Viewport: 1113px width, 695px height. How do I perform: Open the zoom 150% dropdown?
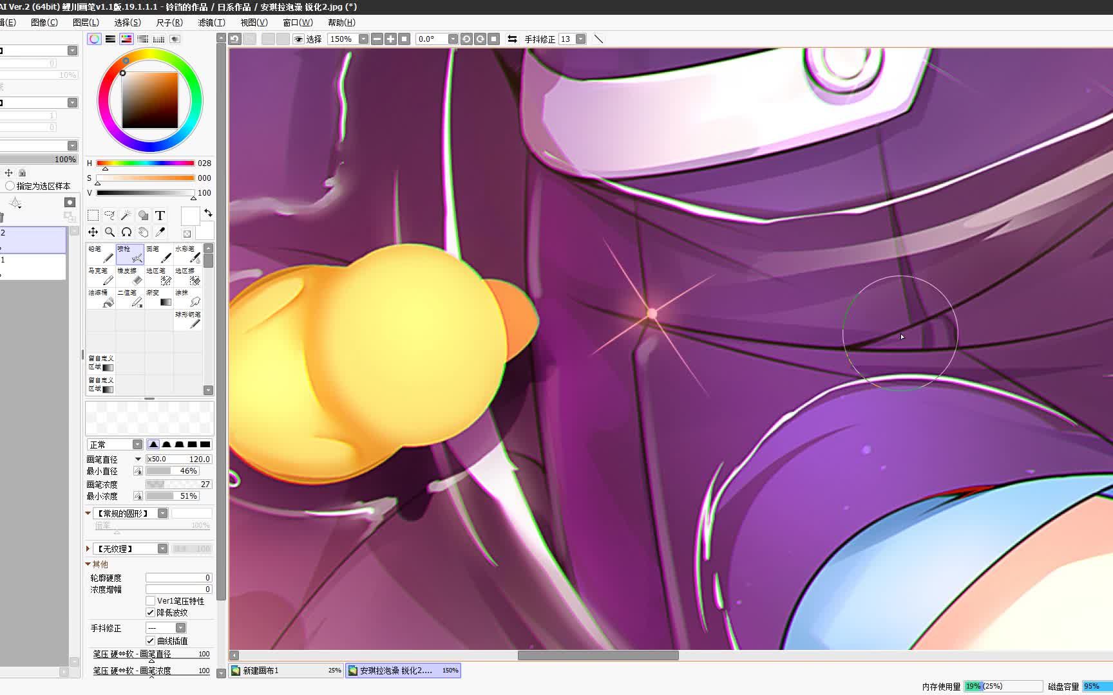pyautogui.click(x=363, y=39)
